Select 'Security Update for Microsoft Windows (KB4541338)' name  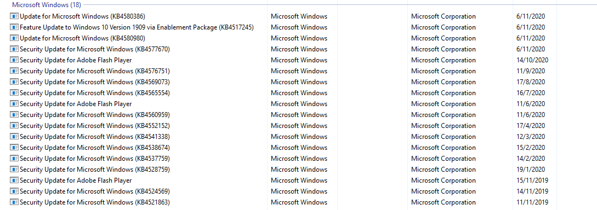95,137
